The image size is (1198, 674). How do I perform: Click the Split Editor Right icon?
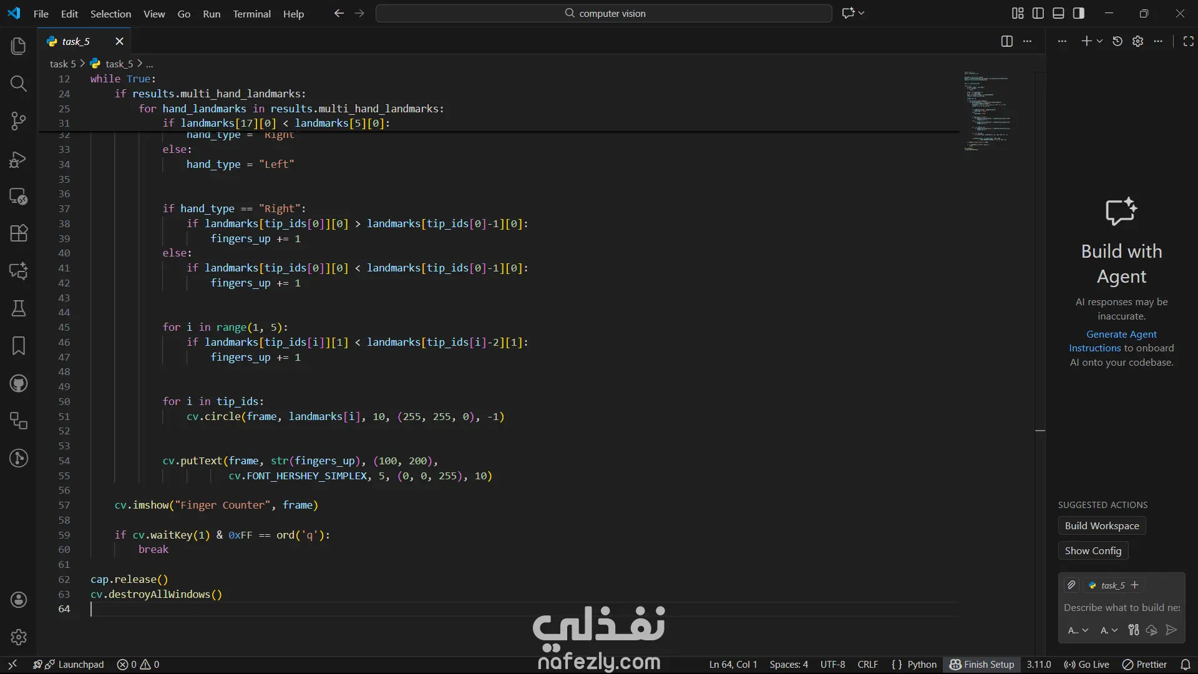click(x=1006, y=41)
